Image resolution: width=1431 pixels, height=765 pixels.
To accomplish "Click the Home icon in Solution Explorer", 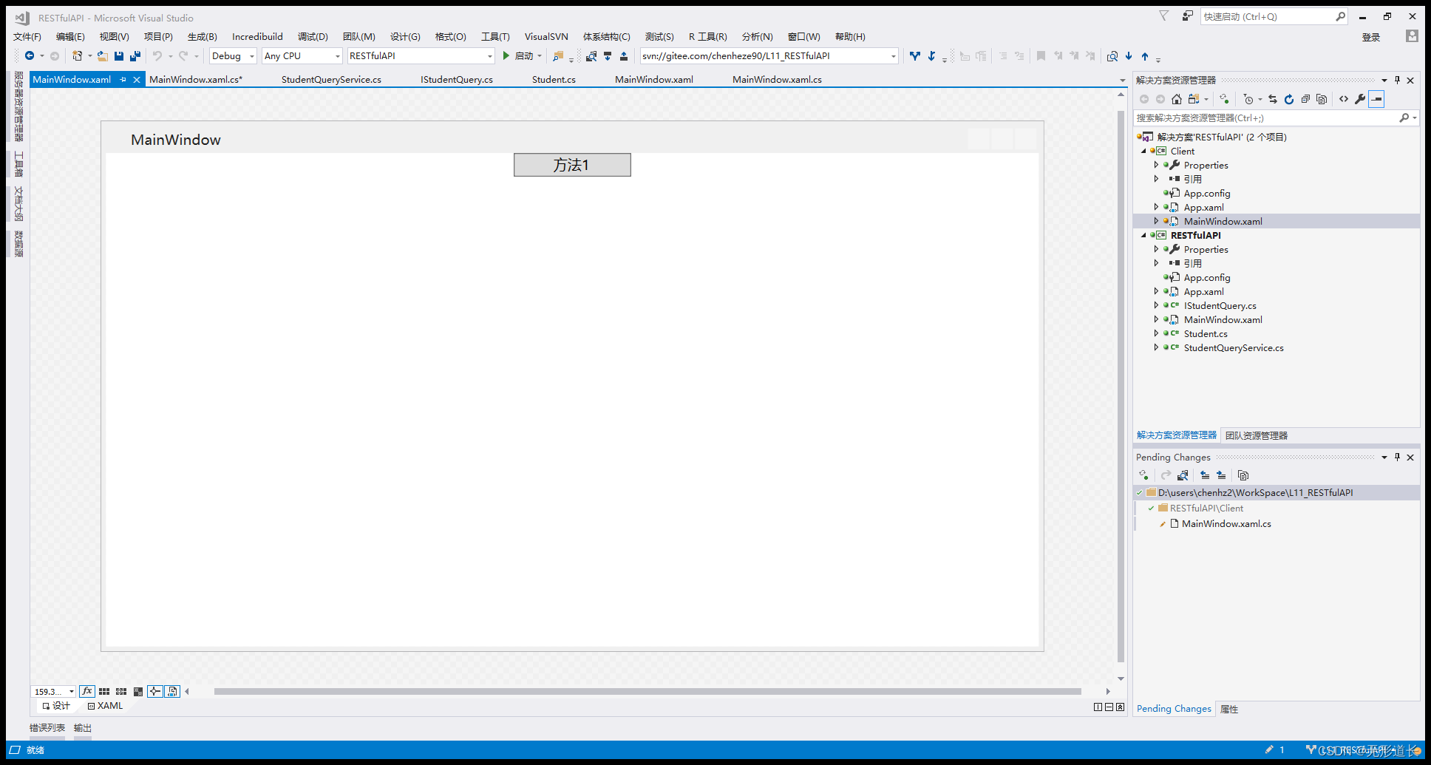I will [1177, 99].
